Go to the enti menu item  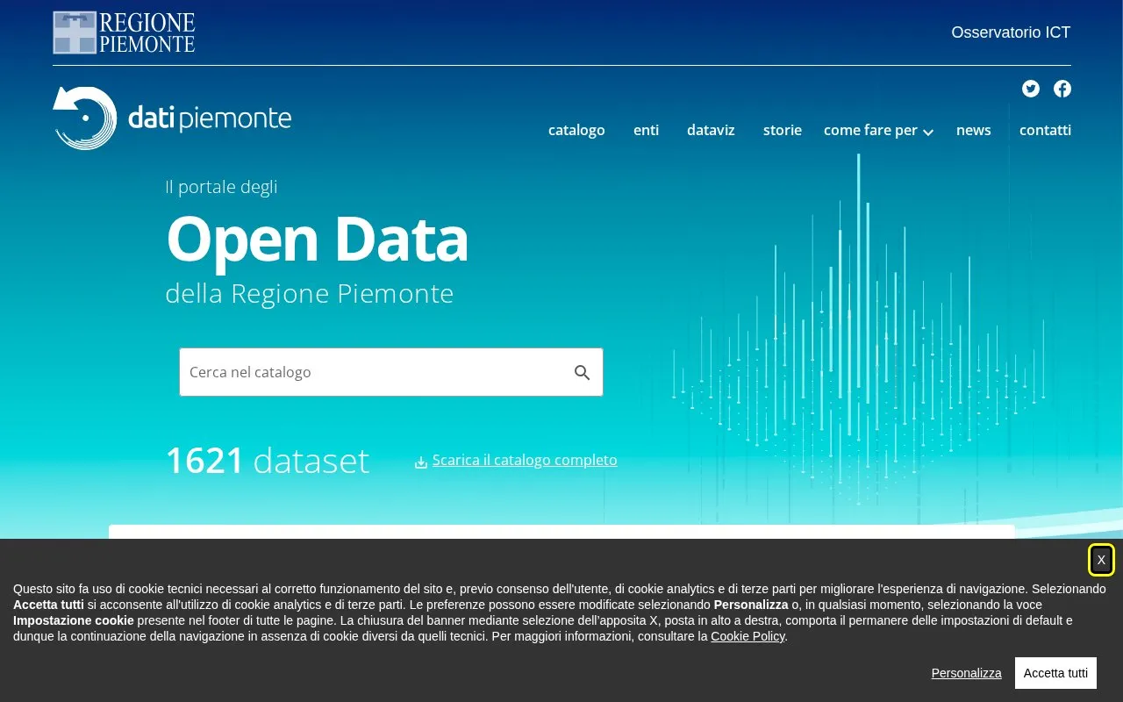646,130
